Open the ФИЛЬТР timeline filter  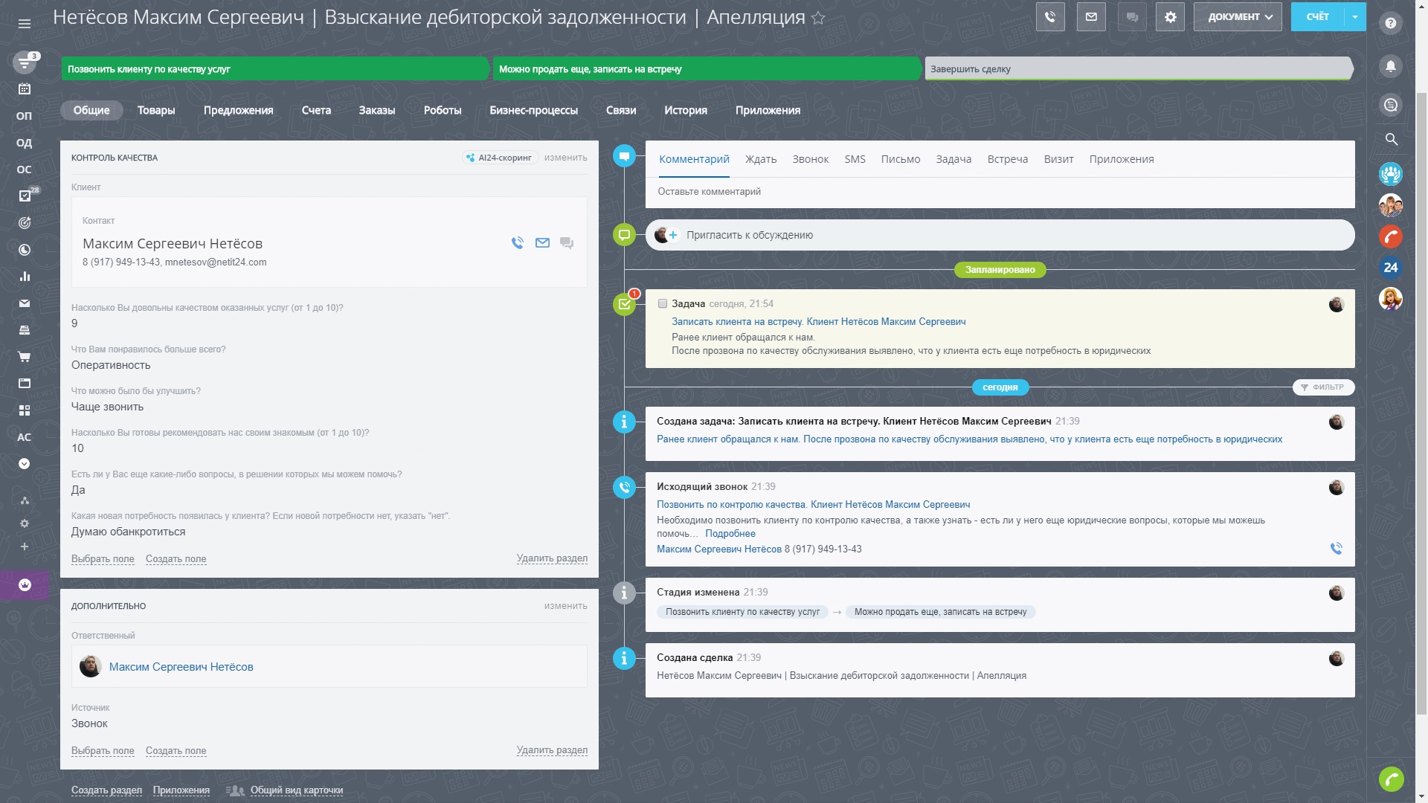click(1322, 387)
